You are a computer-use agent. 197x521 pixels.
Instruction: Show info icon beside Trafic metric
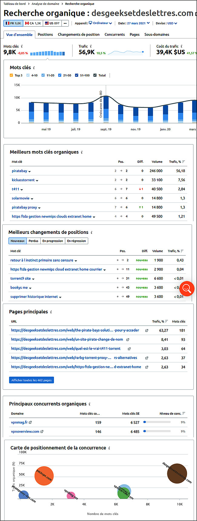91,46
